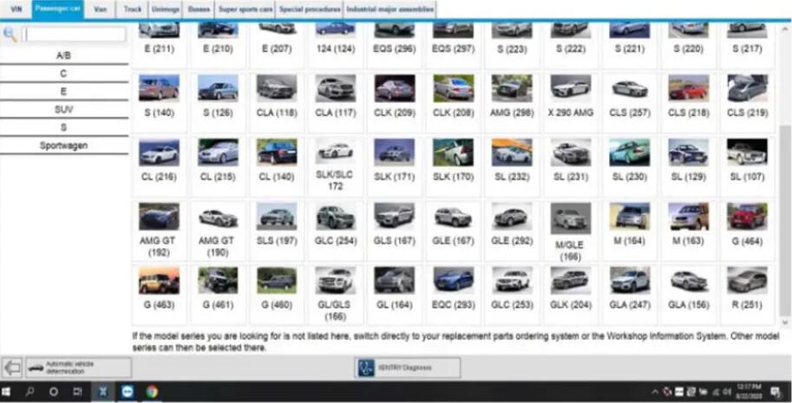792x403 pixels.
Task: Open the Unimog tab
Action: [x=165, y=10]
